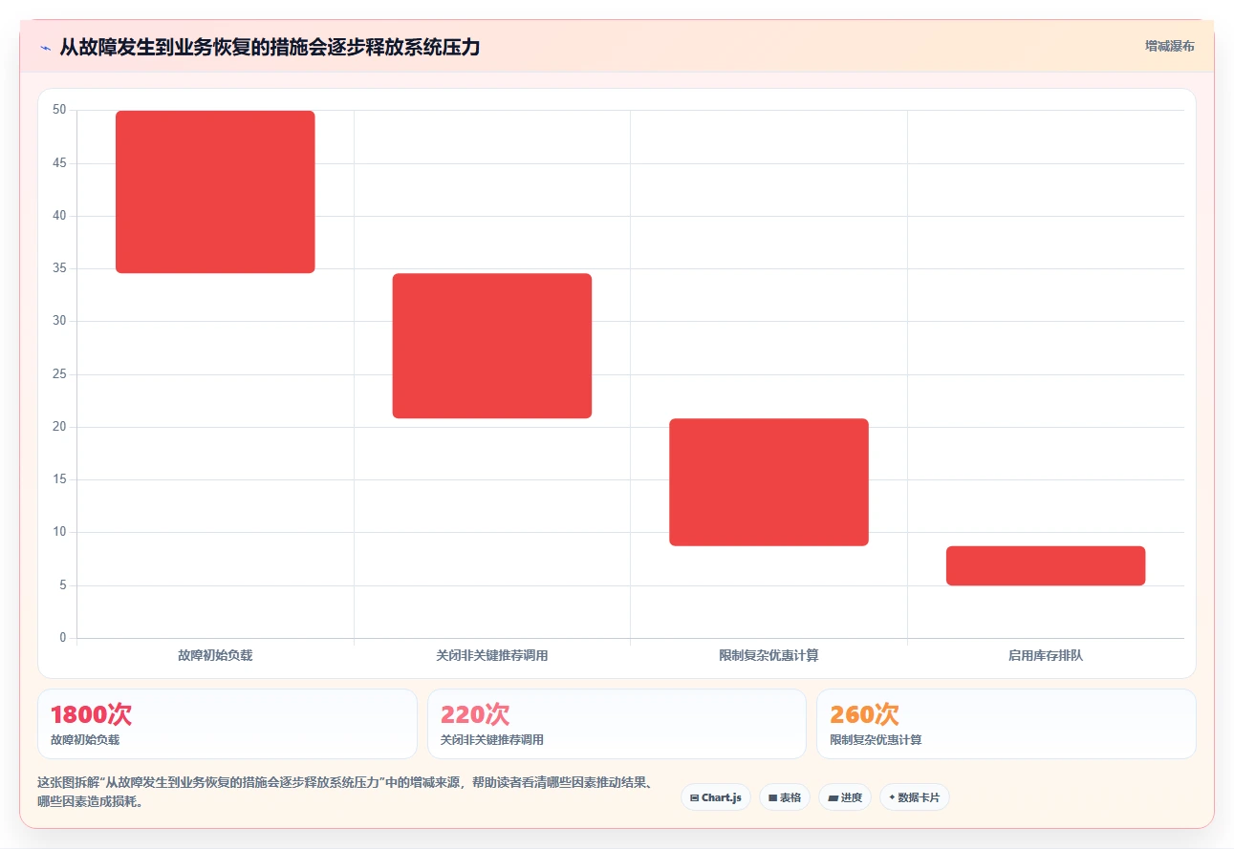Click the y-axis value 5

coord(62,585)
